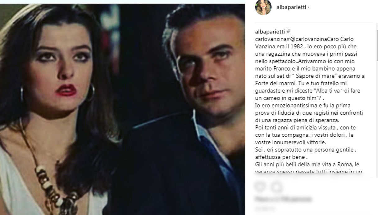Click the dot beside the header username
378x215 pixels.
(x=308, y=7)
